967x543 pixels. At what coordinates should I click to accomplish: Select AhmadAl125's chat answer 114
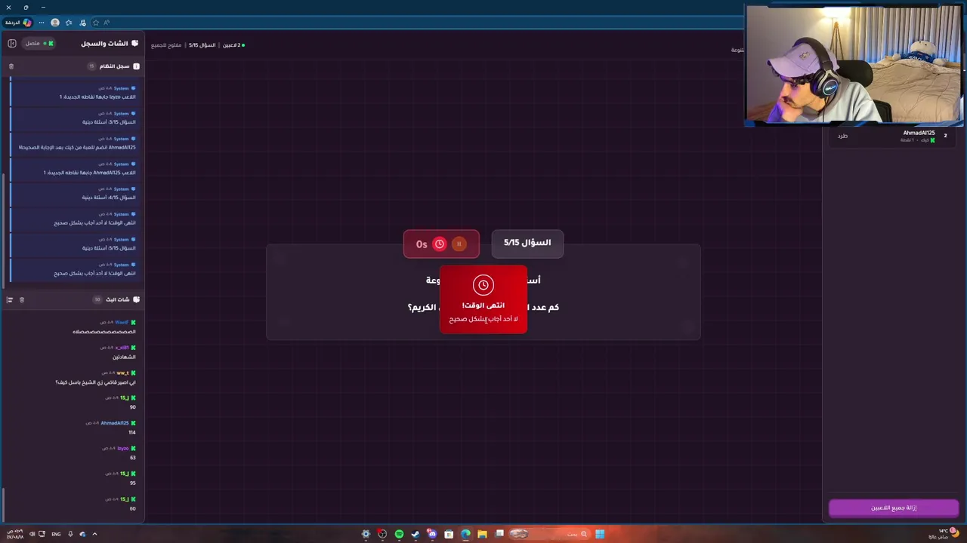pyautogui.click(x=74, y=428)
